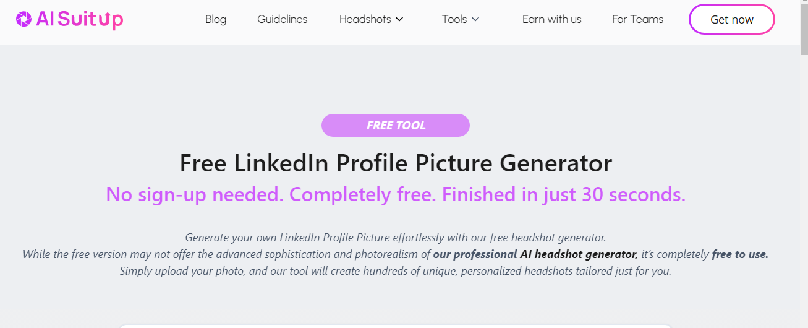Screen dimensions: 808x328
Task: Navigate to For Teams
Action: [637, 19]
